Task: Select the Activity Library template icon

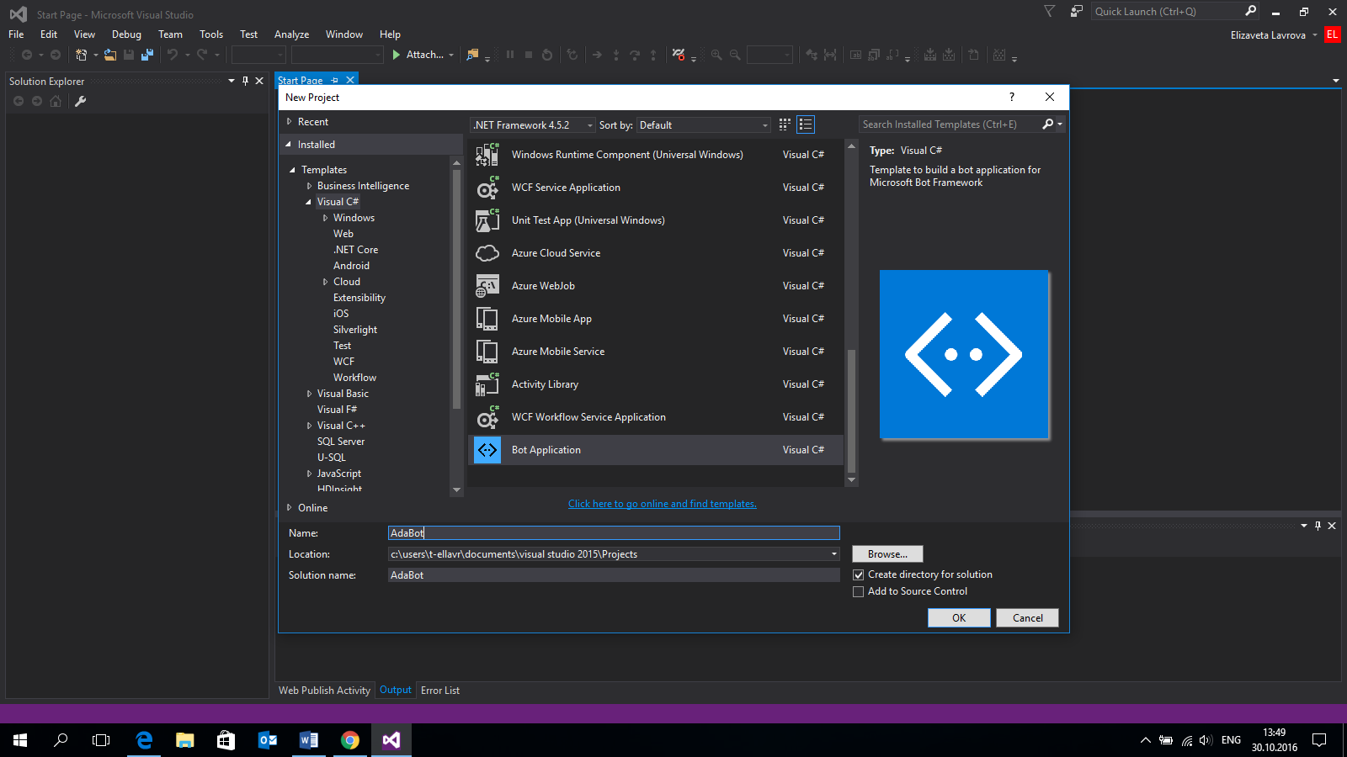Action: tap(487, 384)
